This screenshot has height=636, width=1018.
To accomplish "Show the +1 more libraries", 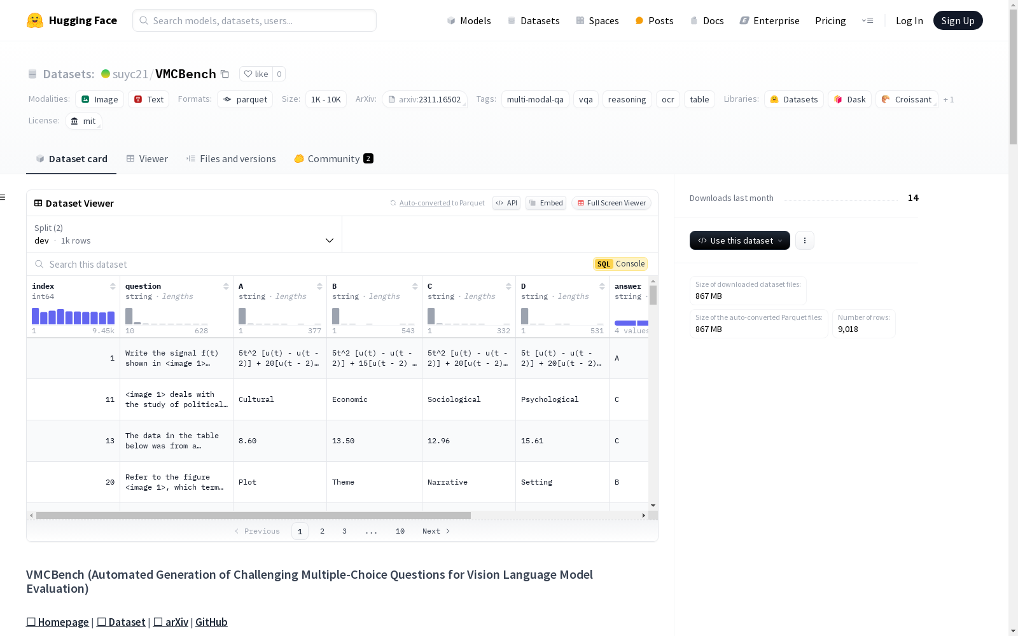I will (x=949, y=99).
